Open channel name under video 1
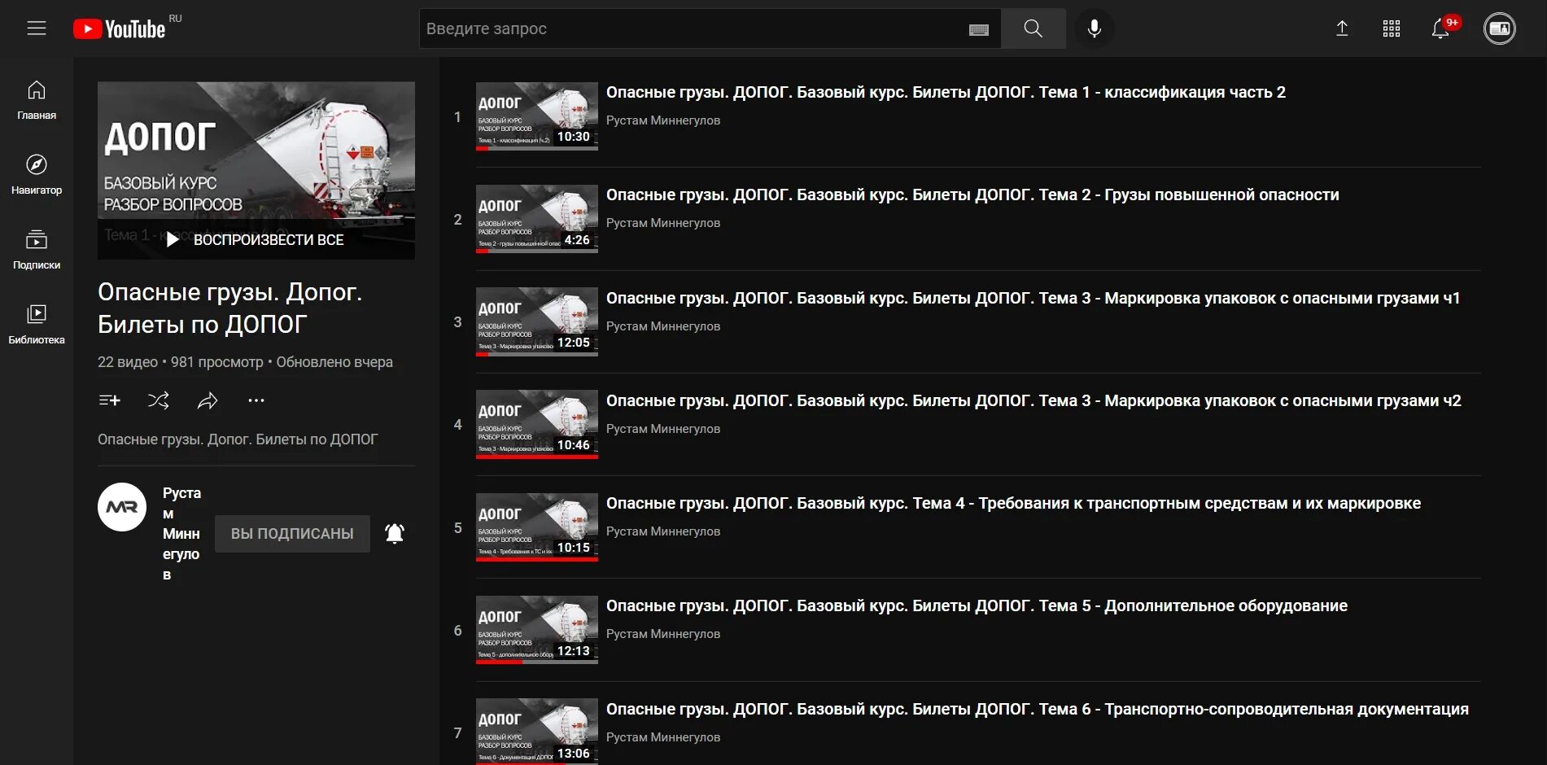 (x=663, y=120)
